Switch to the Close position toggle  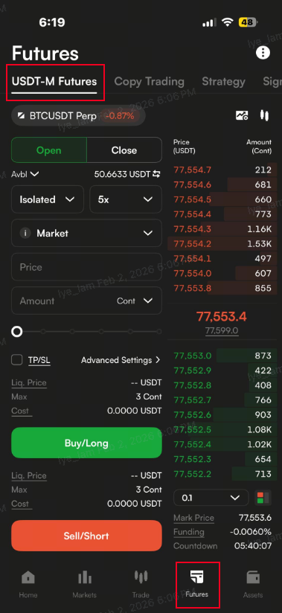(124, 150)
